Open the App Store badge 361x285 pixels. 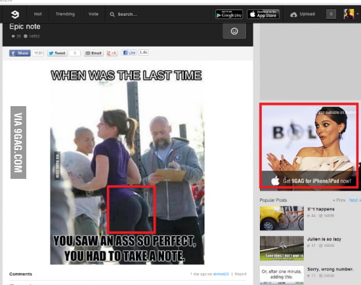[263, 14]
